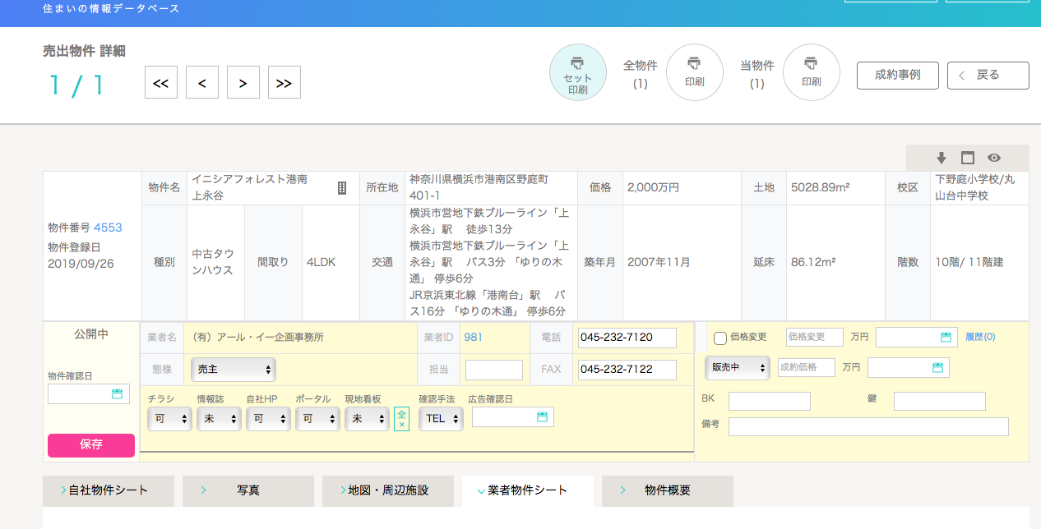Expand the 確認手法 TEL dropdown

tap(441, 419)
